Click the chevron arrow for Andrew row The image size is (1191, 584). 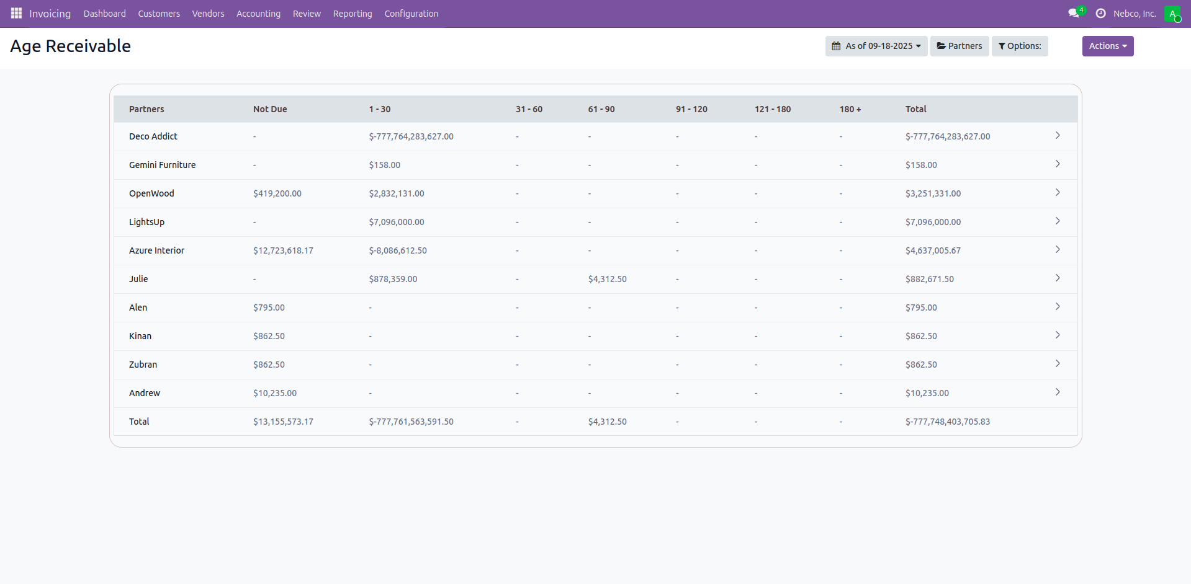(x=1058, y=392)
